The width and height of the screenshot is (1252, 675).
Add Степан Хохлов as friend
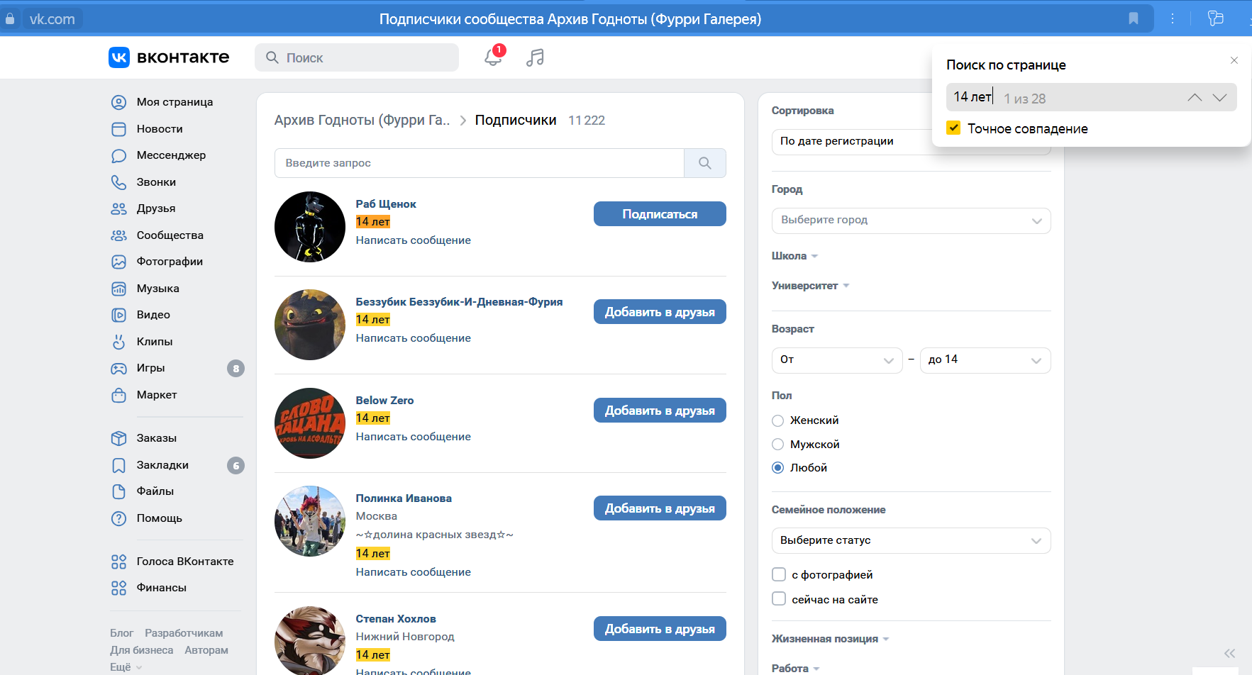pyautogui.click(x=660, y=629)
